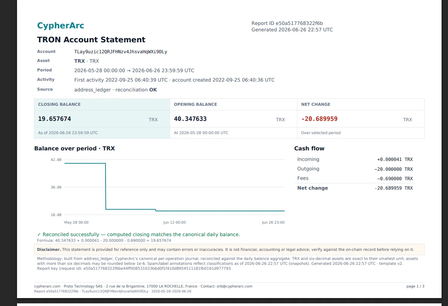
Task: Click Balance over period · TRX chart title
Action: pyautogui.click(x=75, y=148)
